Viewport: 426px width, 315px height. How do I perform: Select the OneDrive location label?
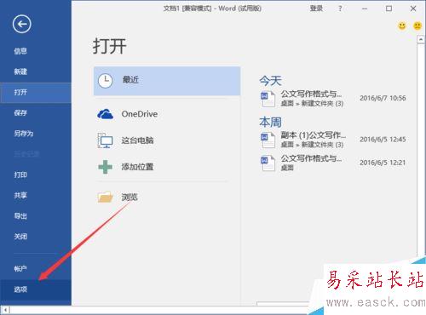coord(140,114)
